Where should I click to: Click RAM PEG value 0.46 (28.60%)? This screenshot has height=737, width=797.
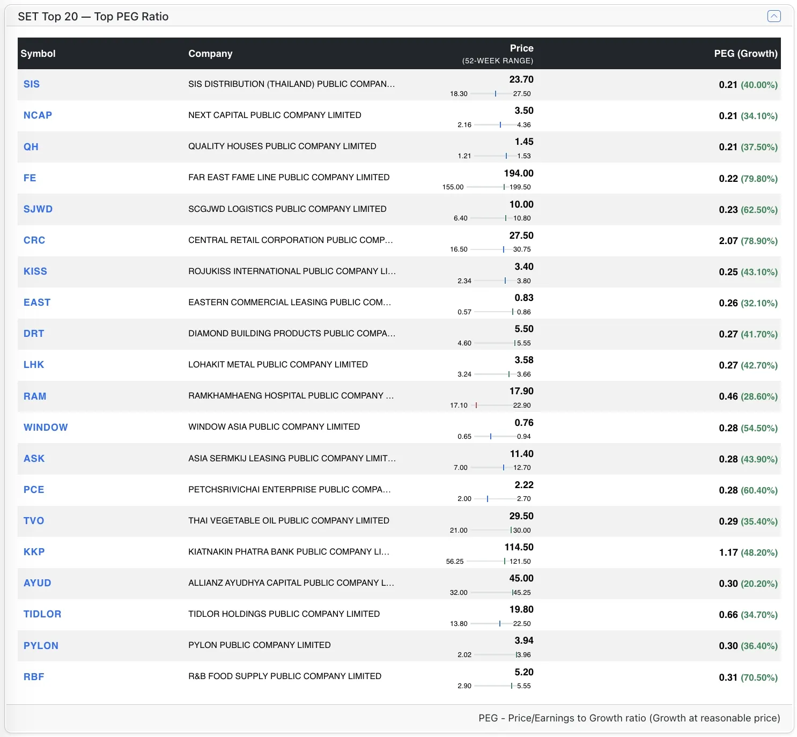[x=748, y=396]
